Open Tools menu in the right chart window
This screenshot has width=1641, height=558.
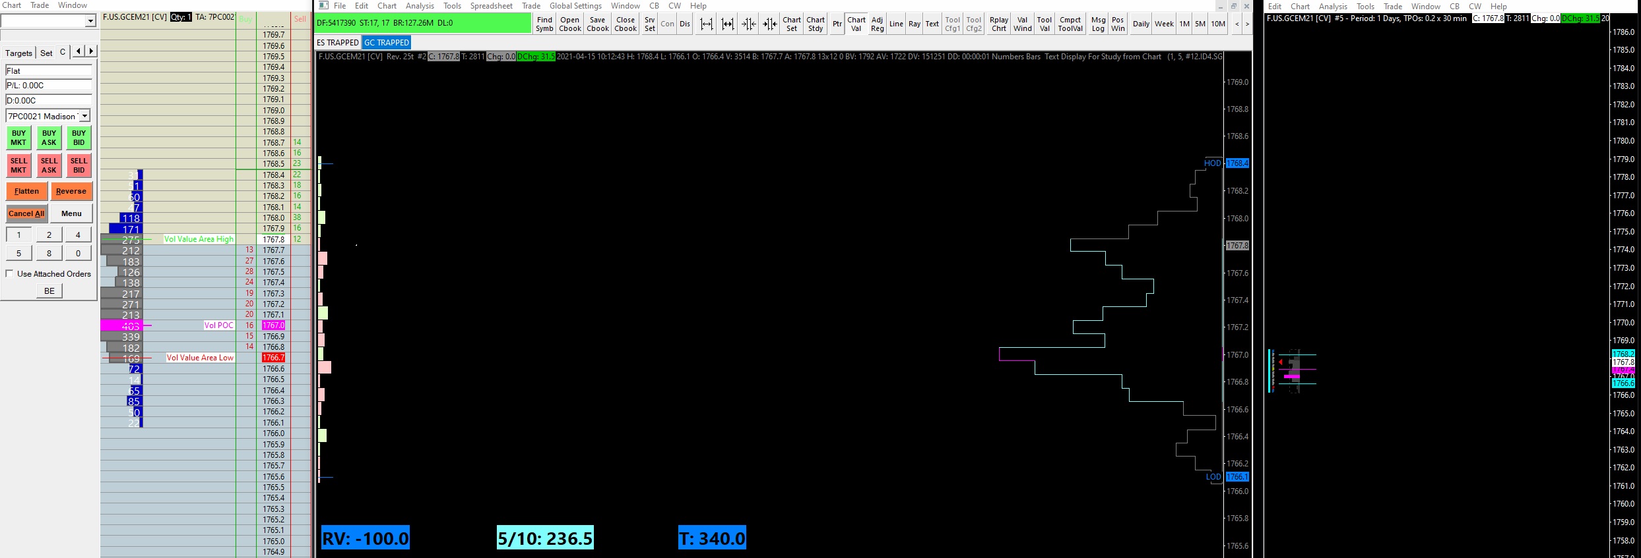[x=1365, y=7]
